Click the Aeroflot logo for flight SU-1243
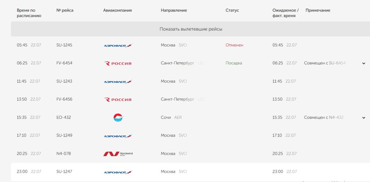The width and height of the screenshot is (370, 182). point(118,82)
